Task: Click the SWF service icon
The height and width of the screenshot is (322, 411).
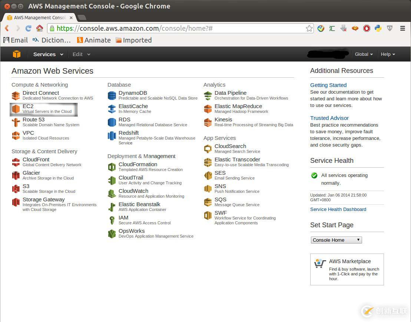Action: (208, 215)
